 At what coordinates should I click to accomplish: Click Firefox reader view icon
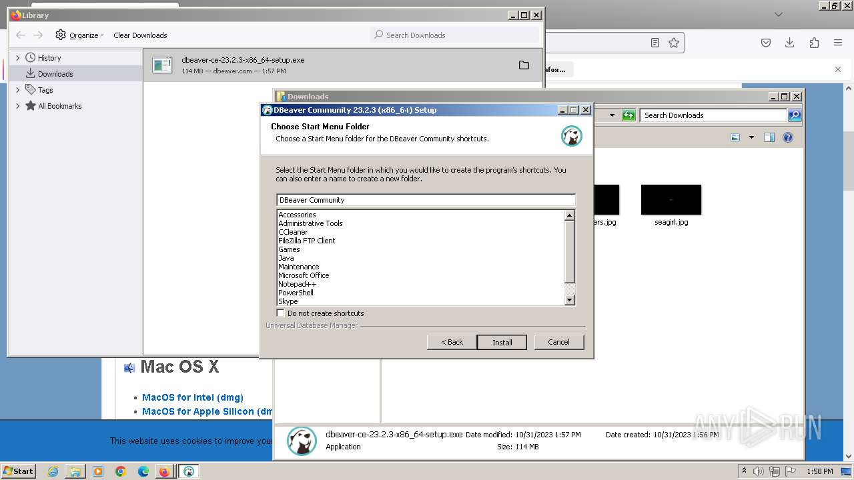click(655, 43)
